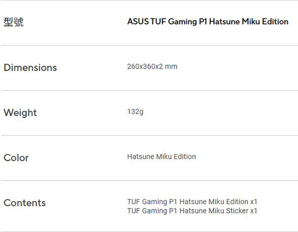Click the Weight label
Viewport: 298px width, 232px height.
click(20, 113)
